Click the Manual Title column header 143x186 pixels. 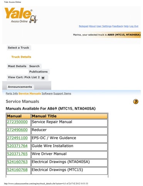pos(69,116)
